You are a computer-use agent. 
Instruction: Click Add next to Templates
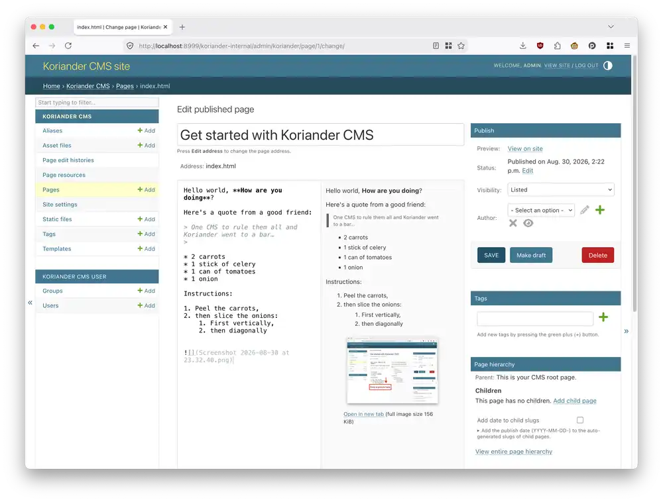click(147, 248)
